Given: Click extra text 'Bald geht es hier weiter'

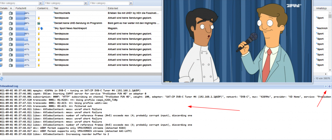Looking at the screenshot, I should click(x=133, y=23).
